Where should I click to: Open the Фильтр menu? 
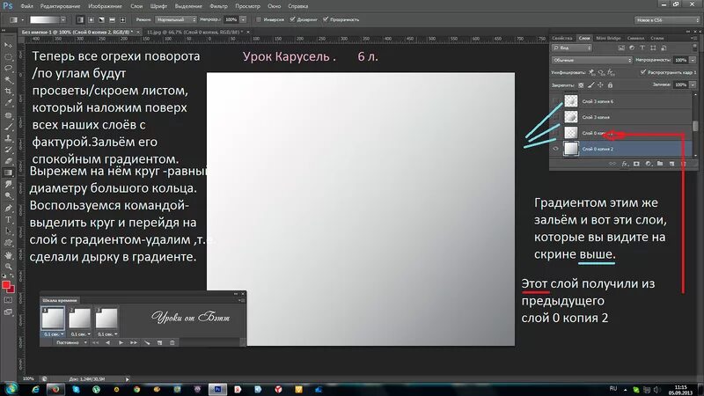218,6
